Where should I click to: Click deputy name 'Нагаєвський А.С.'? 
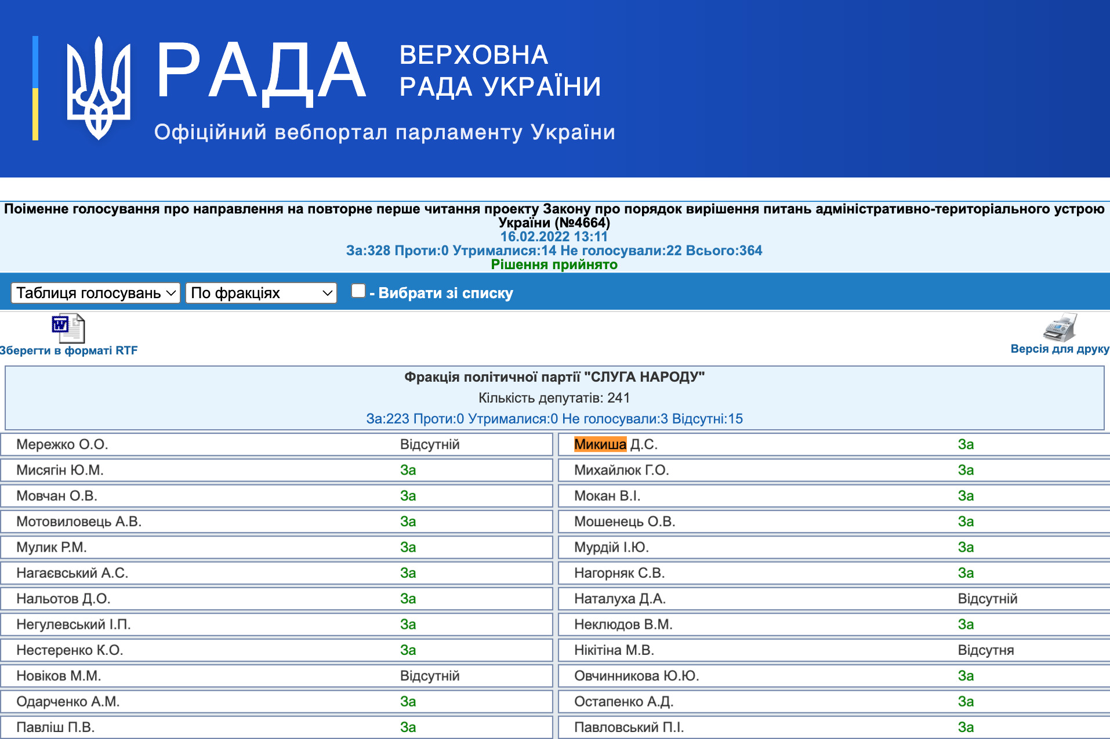(72, 573)
